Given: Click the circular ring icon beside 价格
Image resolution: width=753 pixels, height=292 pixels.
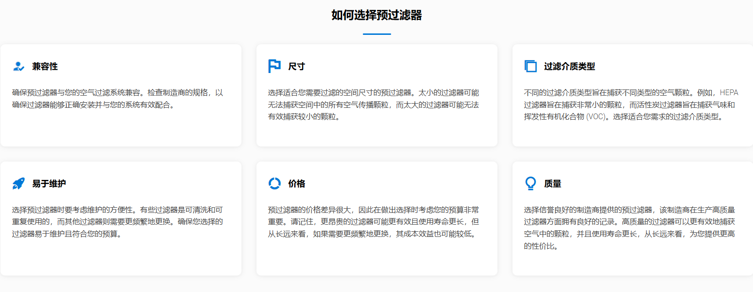Looking at the screenshot, I should 274,184.
